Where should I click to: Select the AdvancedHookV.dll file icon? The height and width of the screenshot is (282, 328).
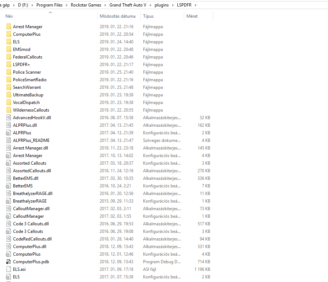click(9, 117)
